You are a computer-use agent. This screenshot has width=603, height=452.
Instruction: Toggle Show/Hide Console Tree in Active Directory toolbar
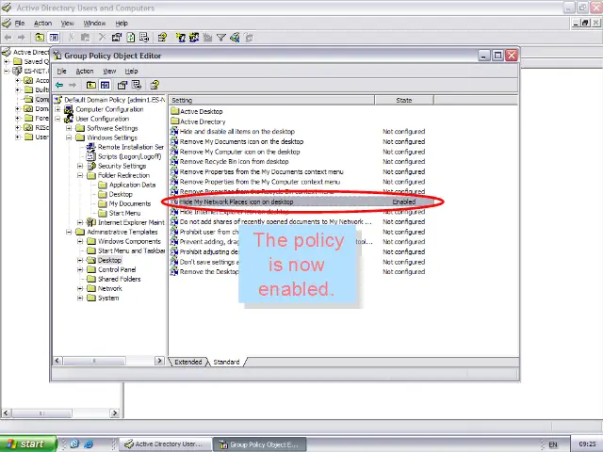(x=54, y=38)
